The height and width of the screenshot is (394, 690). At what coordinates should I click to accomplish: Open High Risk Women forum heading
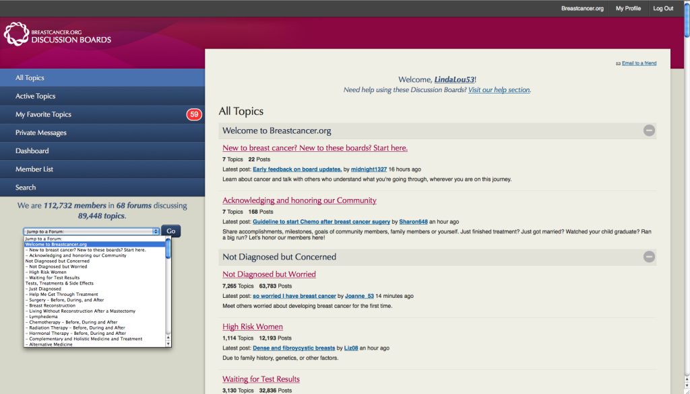[x=253, y=327]
